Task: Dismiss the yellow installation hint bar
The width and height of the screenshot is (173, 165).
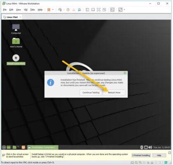Action: [x=170, y=153]
